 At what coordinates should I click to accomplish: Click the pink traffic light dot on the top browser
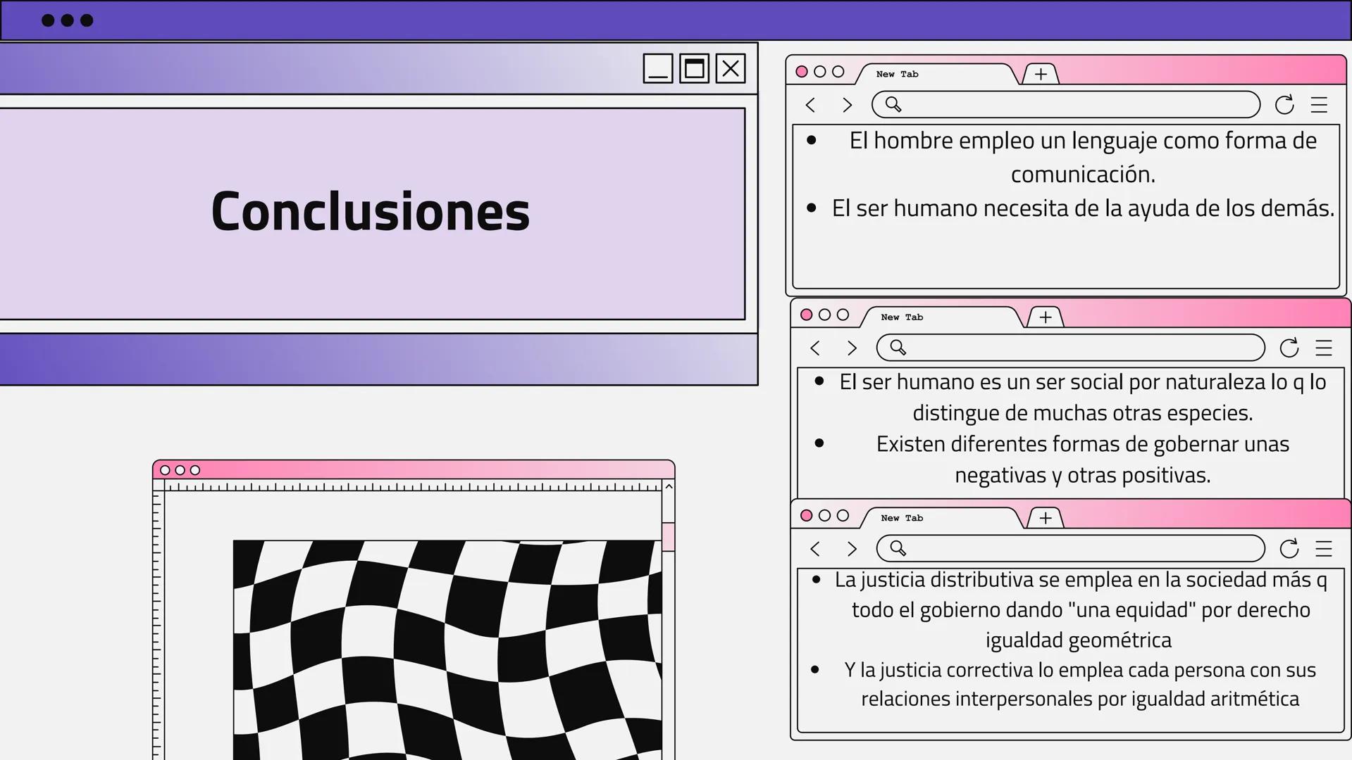[803, 71]
